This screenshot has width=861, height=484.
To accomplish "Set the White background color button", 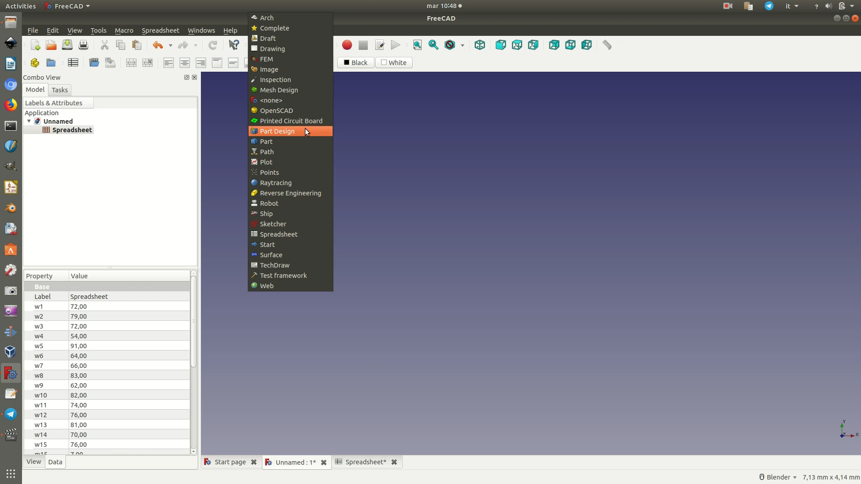I will coord(394,63).
